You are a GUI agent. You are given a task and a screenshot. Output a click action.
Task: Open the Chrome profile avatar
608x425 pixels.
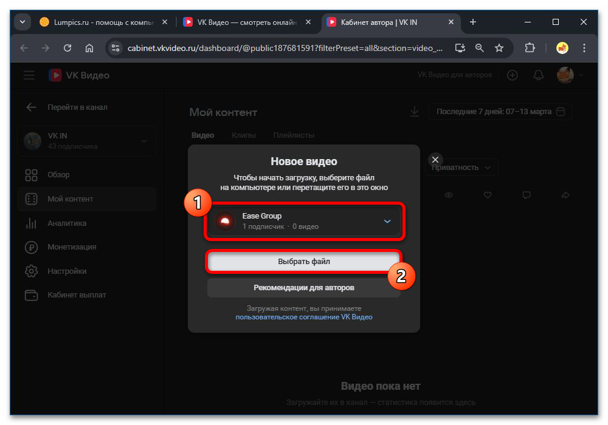[562, 48]
